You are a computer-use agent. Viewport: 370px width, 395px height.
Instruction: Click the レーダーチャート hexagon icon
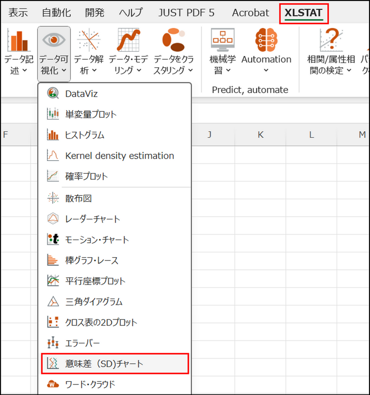click(x=53, y=219)
